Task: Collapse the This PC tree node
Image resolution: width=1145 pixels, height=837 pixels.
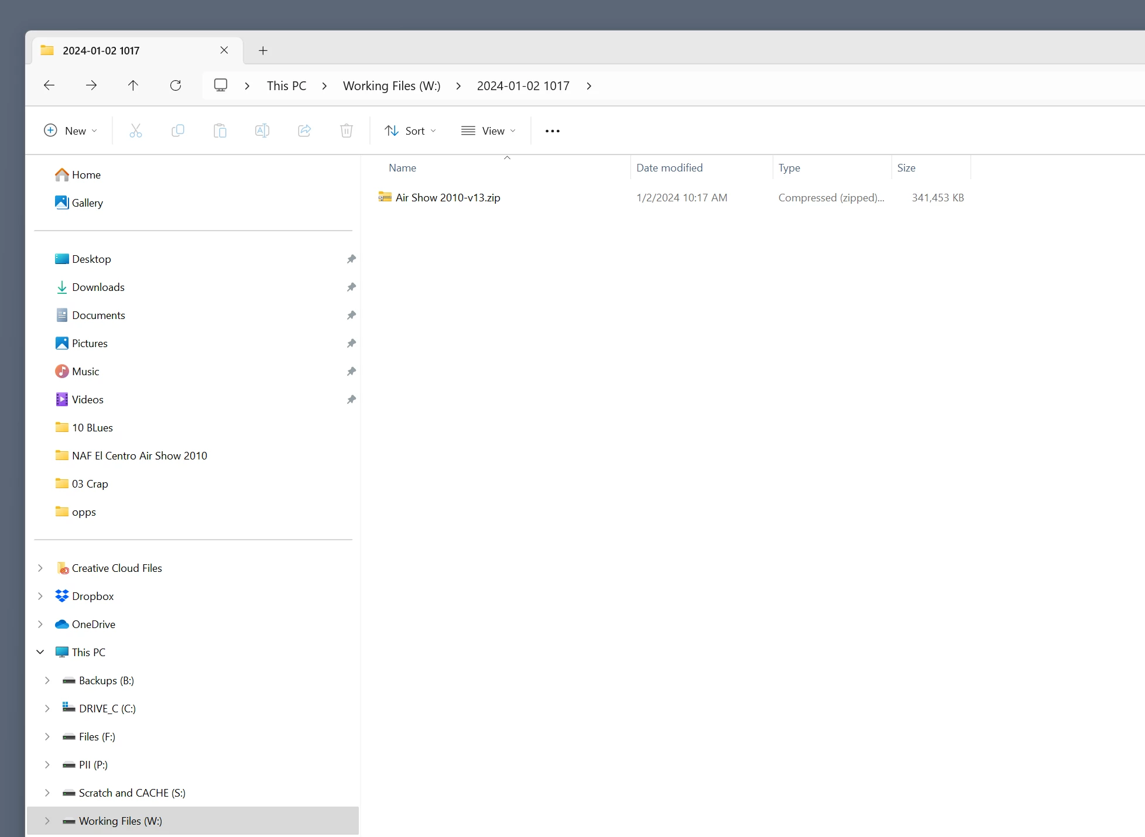Action: (x=40, y=652)
